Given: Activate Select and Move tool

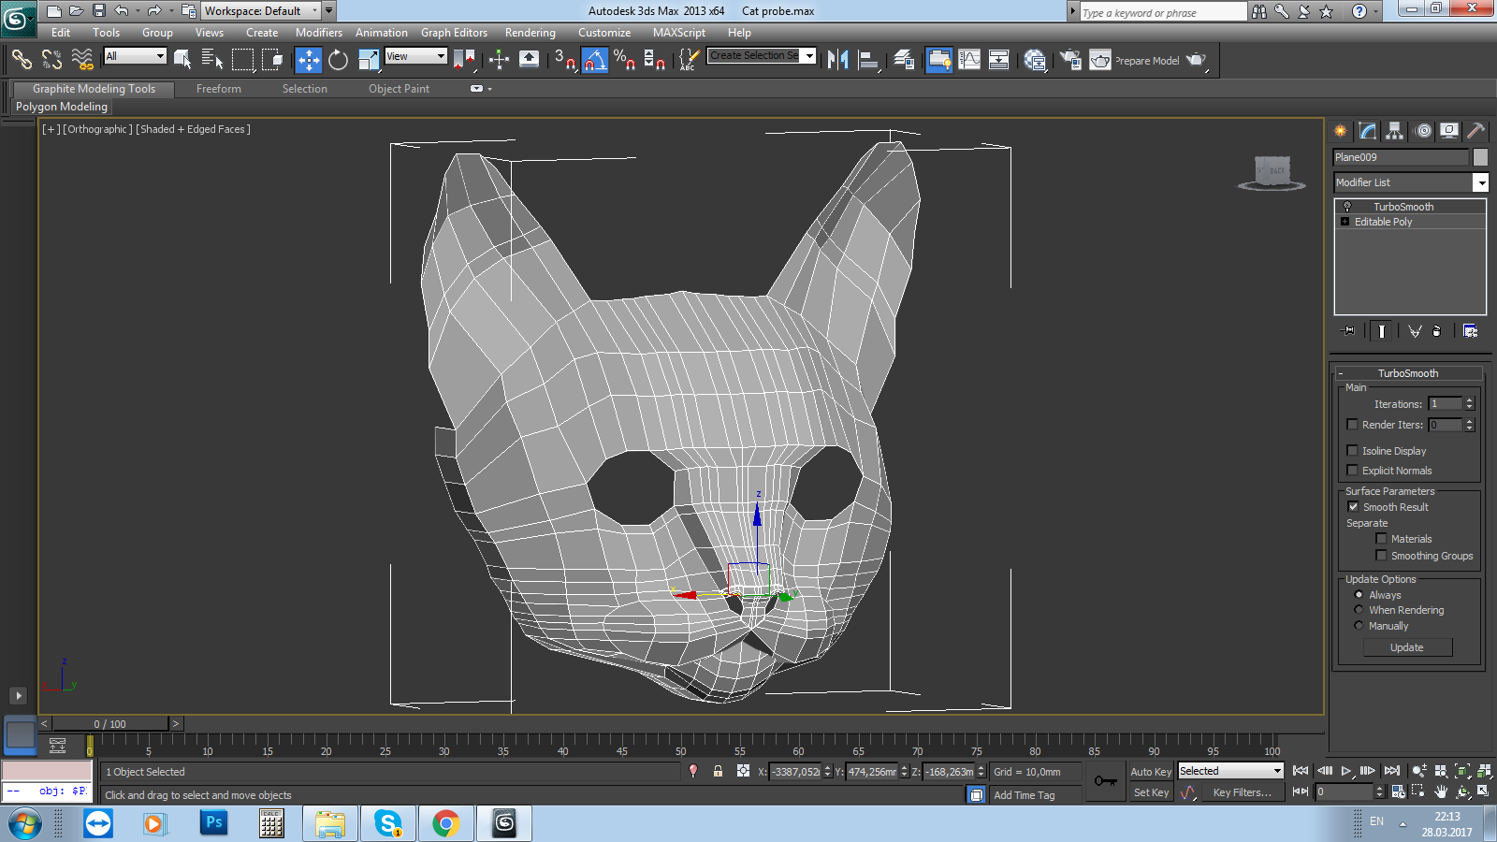Looking at the screenshot, I should [x=308, y=61].
